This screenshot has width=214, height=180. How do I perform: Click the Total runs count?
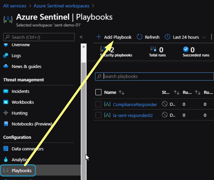tap(161, 50)
